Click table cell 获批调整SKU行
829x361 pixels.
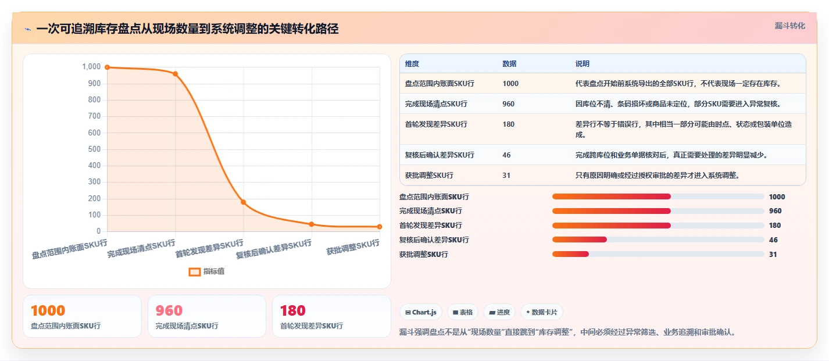[x=429, y=176]
